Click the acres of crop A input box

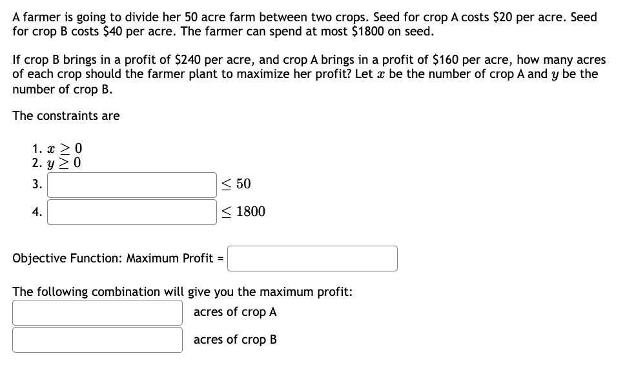click(x=97, y=312)
